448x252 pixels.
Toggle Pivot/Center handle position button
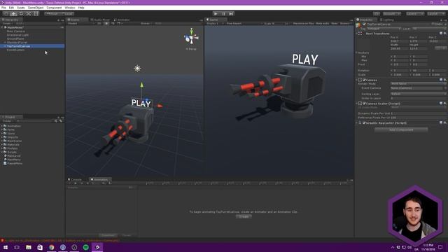click(52, 14)
